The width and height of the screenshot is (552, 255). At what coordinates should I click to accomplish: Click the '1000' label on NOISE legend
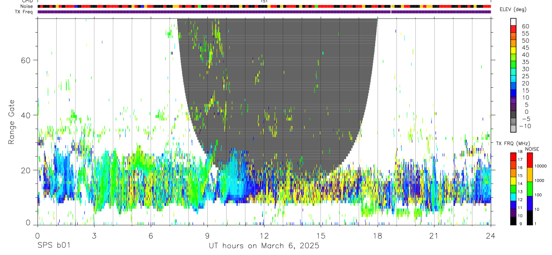(x=539, y=180)
